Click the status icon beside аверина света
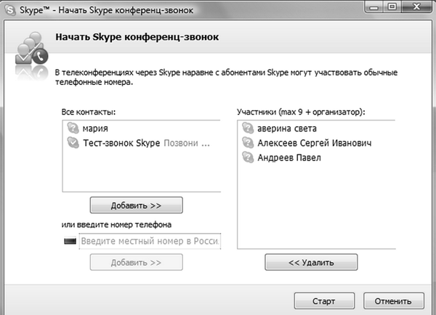 pyautogui.click(x=246, y=129)
